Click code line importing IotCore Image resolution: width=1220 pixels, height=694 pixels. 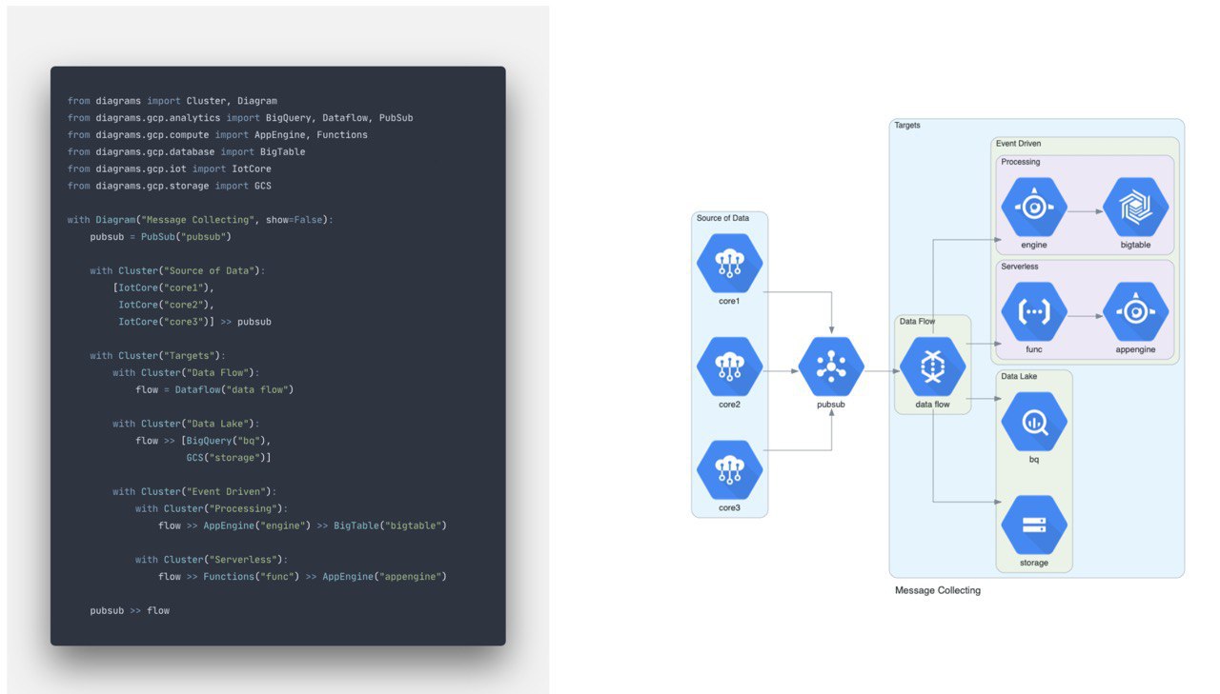point(170,169)
